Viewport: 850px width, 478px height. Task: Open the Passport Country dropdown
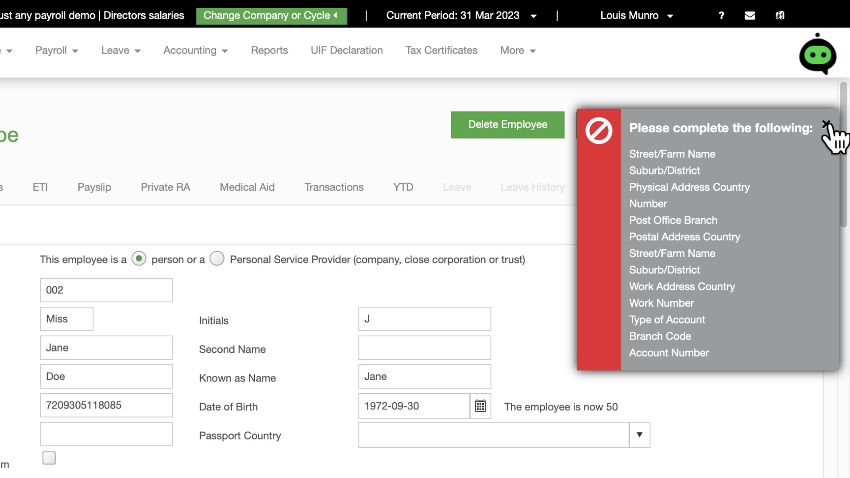[639, 435]
